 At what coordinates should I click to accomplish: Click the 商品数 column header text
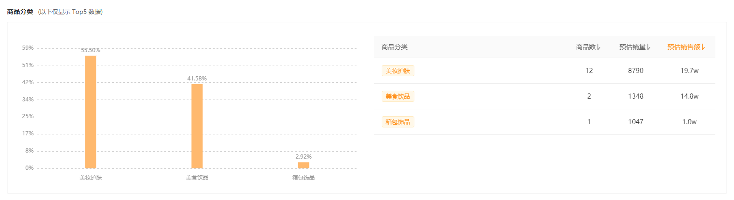pyautogui.click(x=586, y=47)
